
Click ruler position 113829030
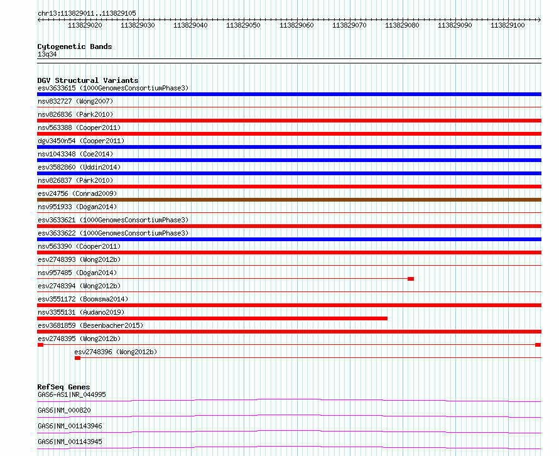pyautogui.click(x=138, y=25)
